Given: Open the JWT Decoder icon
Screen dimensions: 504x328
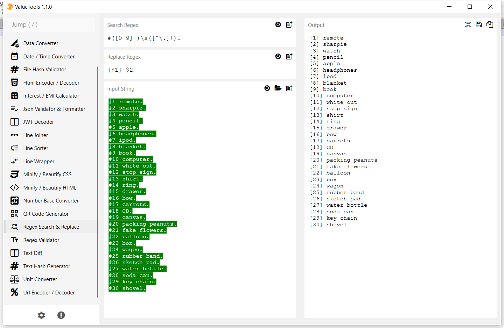Looking at the screenshot, I should (x=14, y=122).
